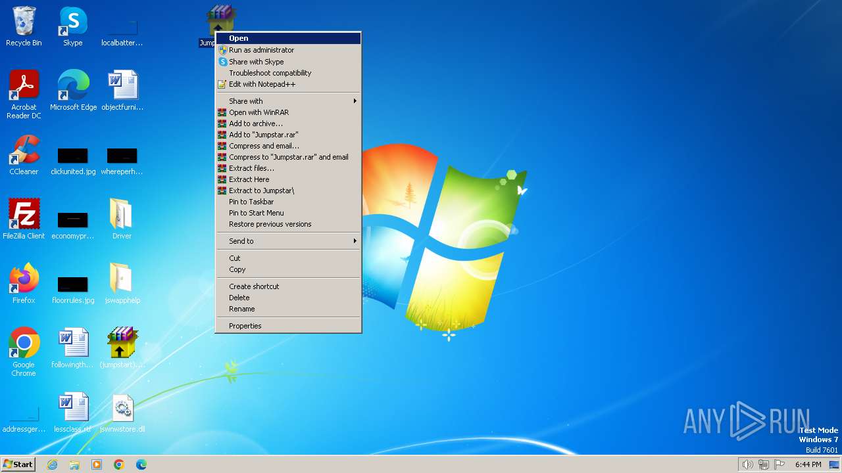Select the jswapphelp folder

click(x=122, y=284)
